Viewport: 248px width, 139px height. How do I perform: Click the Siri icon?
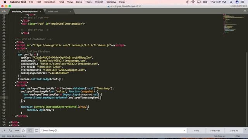[x=237, y=2]
